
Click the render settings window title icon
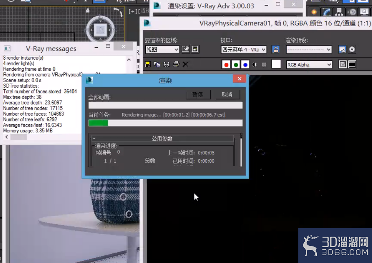click(x=157, y=6)
